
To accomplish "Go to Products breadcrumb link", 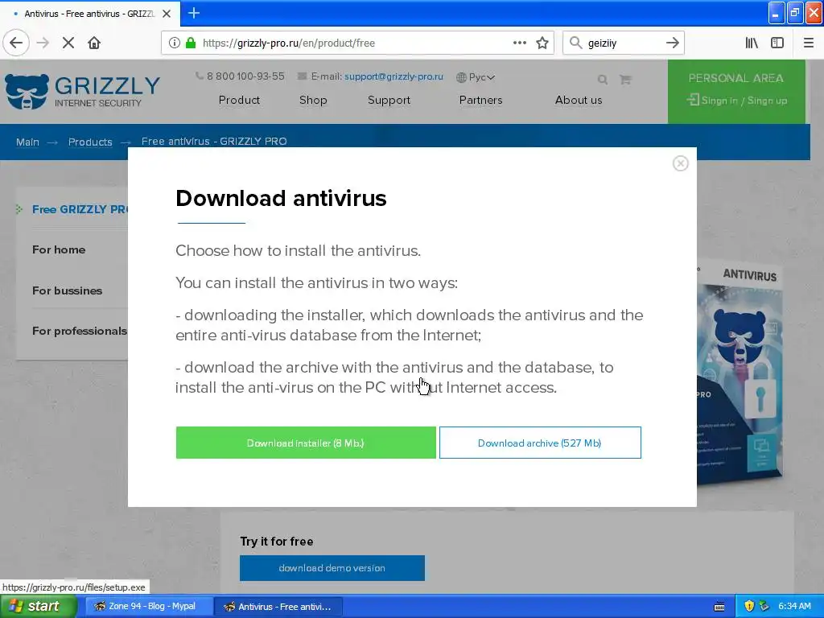I will coord(90,142).
